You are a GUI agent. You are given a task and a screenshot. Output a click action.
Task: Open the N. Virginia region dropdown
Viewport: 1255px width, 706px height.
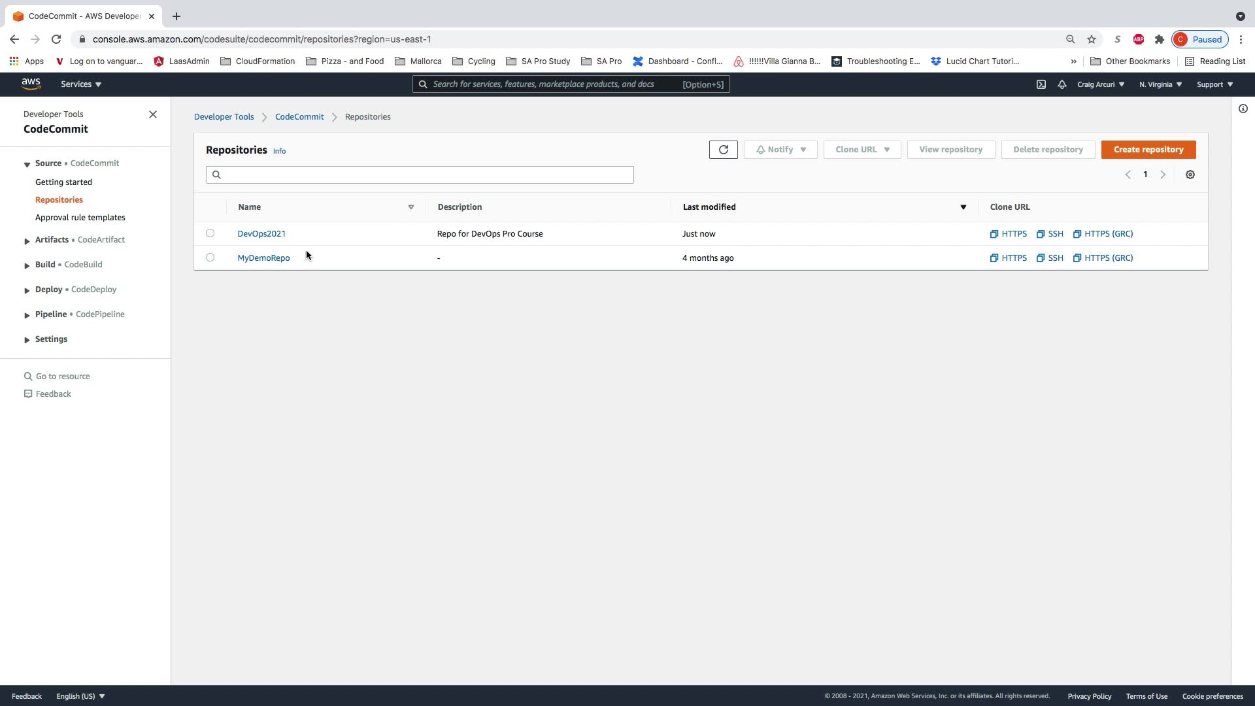1160,84
